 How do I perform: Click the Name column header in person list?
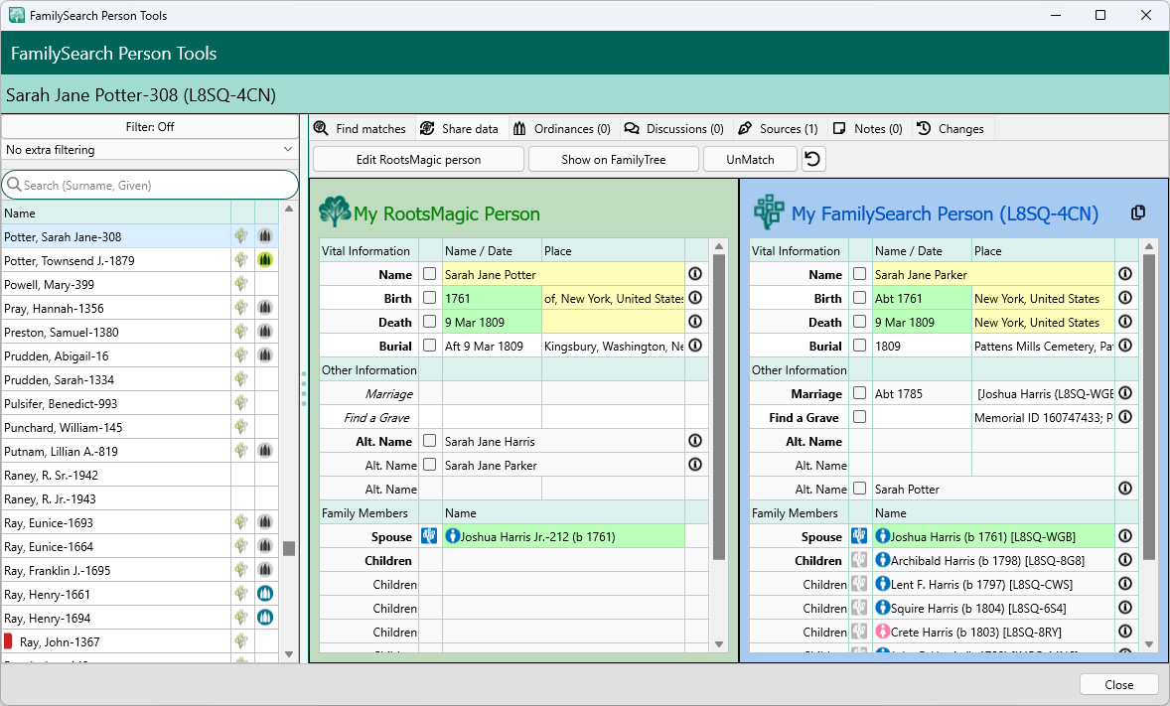(x=115, y=212)
